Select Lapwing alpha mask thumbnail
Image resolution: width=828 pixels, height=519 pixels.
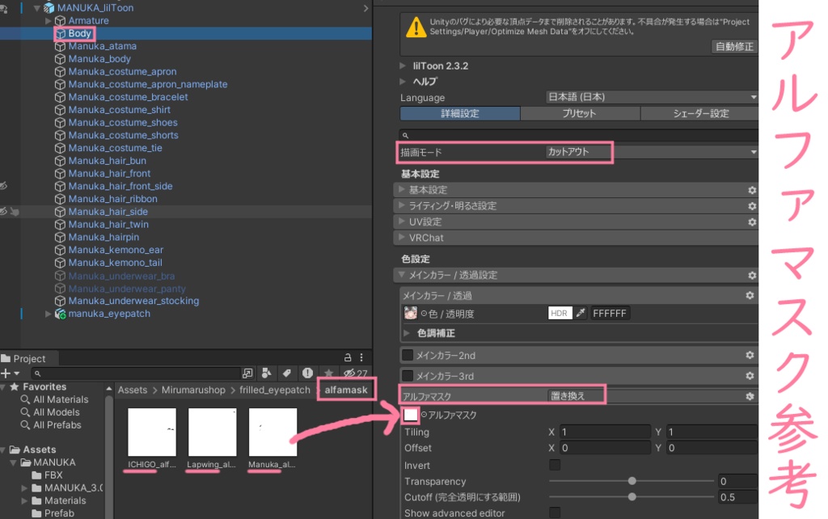coord(213,432)
